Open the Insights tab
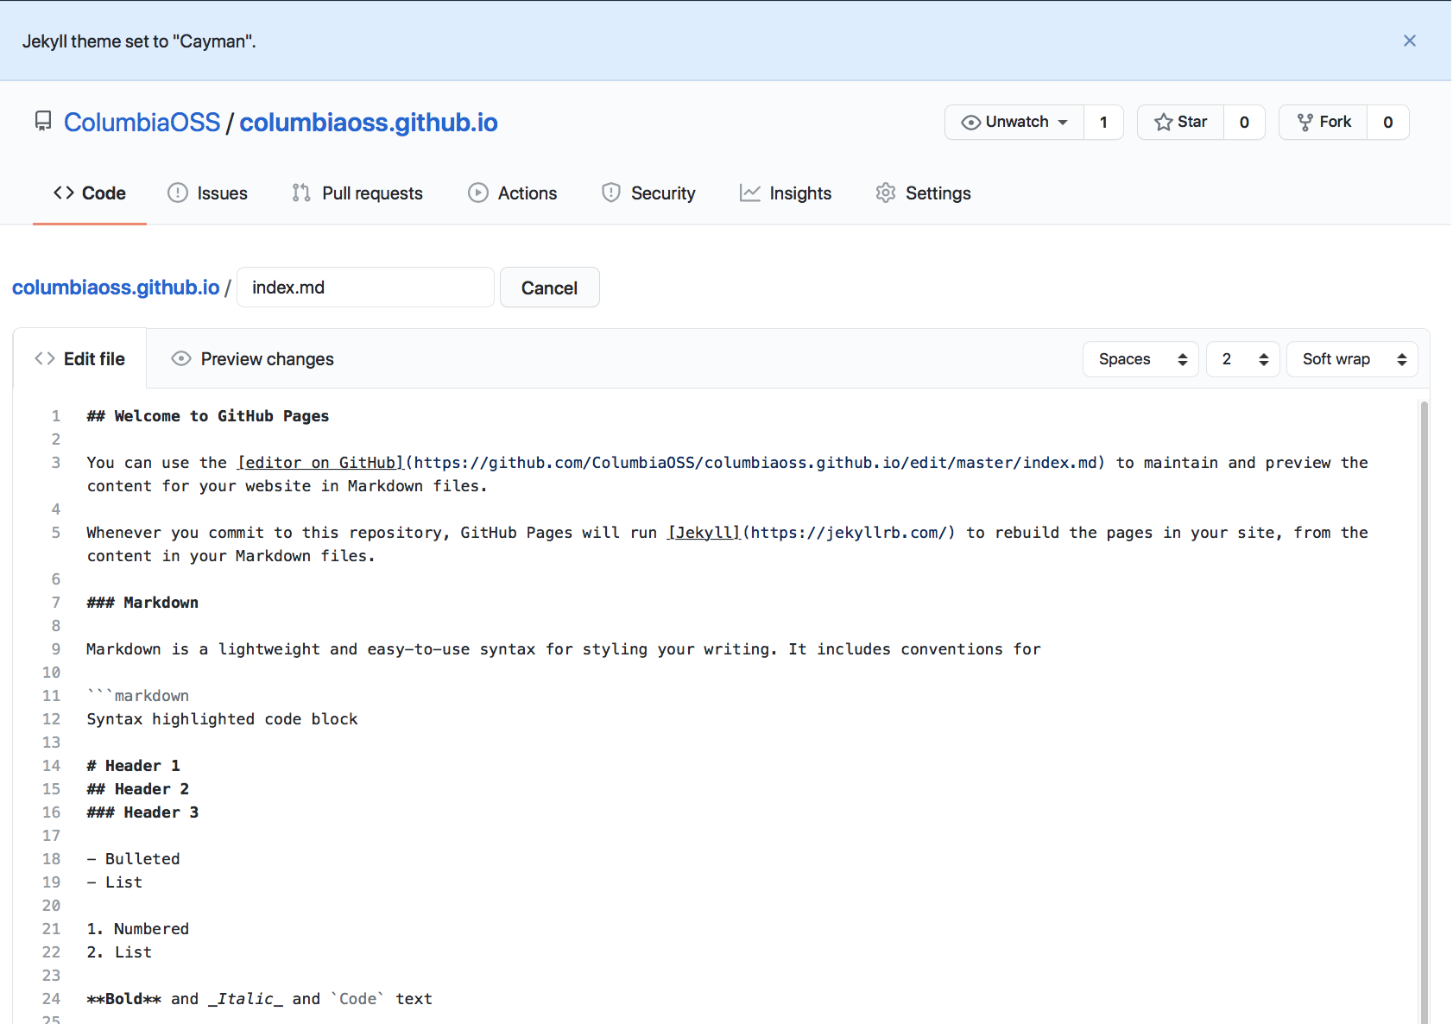 click(786, 193)
